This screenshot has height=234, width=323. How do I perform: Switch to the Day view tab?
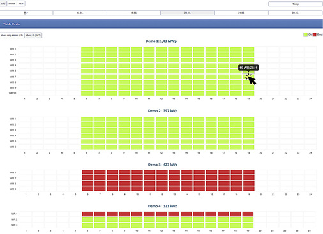pos(3,4)
